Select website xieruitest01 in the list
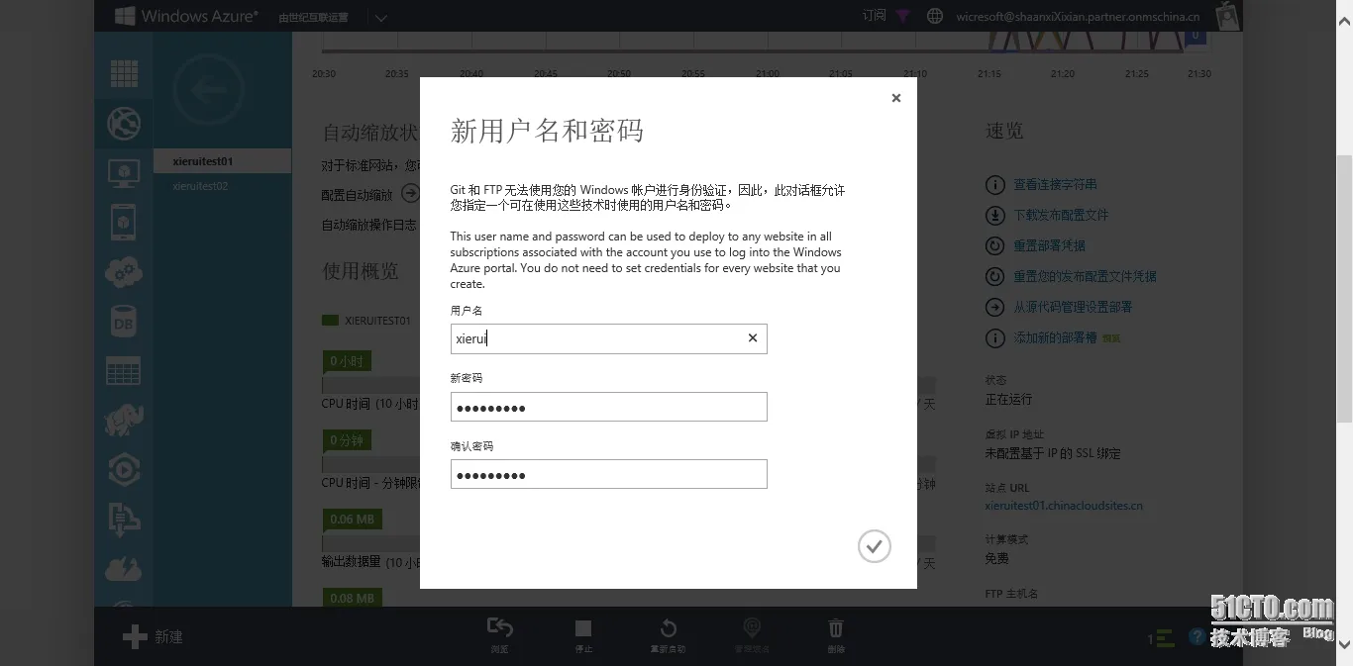 (x=222, y=161)
